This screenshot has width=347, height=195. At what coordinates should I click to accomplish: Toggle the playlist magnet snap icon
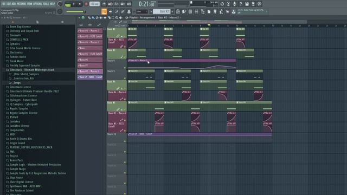point(83,18)
